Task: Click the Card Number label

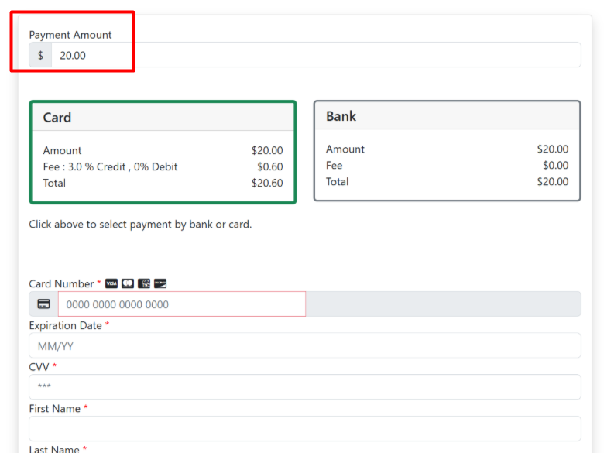Action: point(61,283)
